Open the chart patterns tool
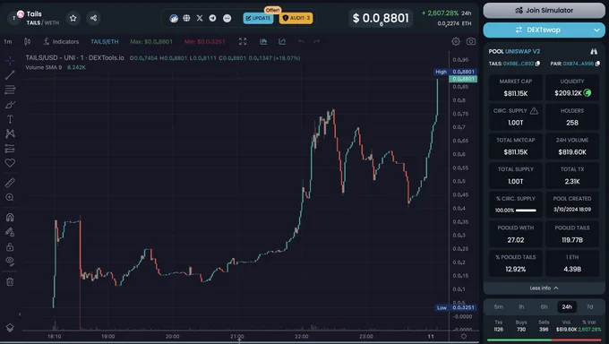Image resolution: width=609 pixels, height=344 pixels. tap(10, 133)
